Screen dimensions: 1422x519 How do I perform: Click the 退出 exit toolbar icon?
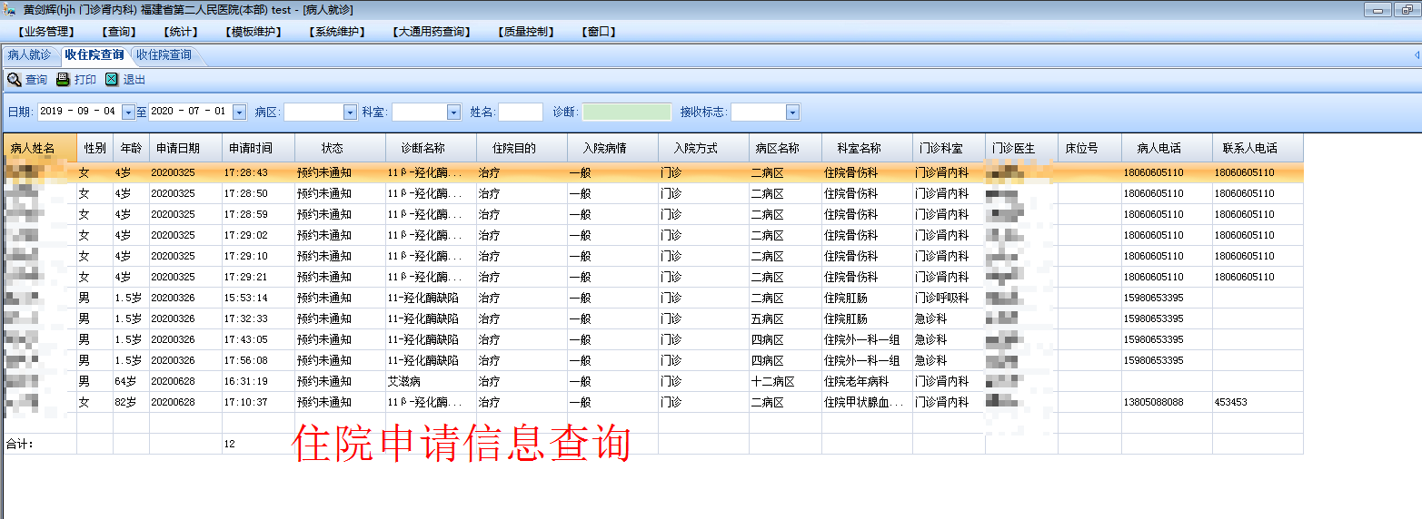click(x=112, y=80)
